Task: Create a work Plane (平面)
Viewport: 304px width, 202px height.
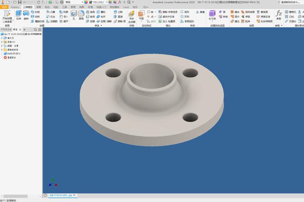Action: coord(141,15)
